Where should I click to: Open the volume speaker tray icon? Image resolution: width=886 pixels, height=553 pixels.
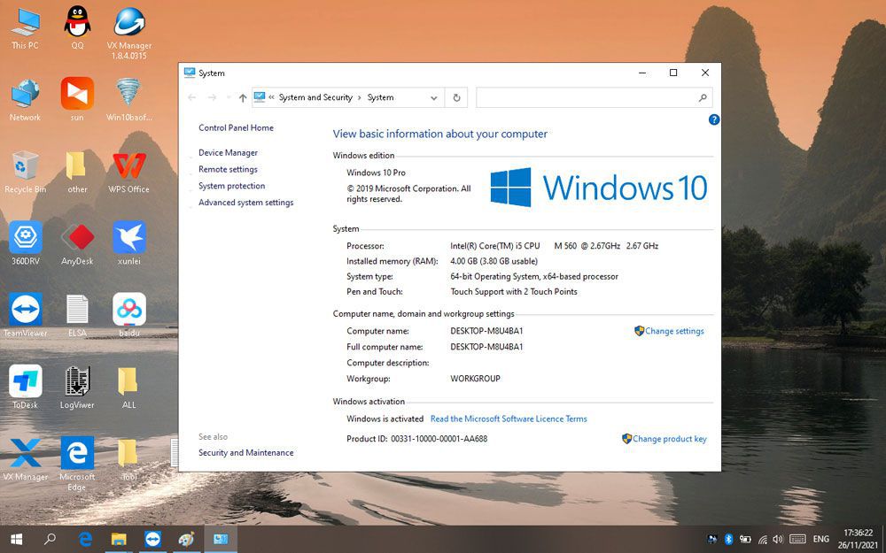pos(779,539)
